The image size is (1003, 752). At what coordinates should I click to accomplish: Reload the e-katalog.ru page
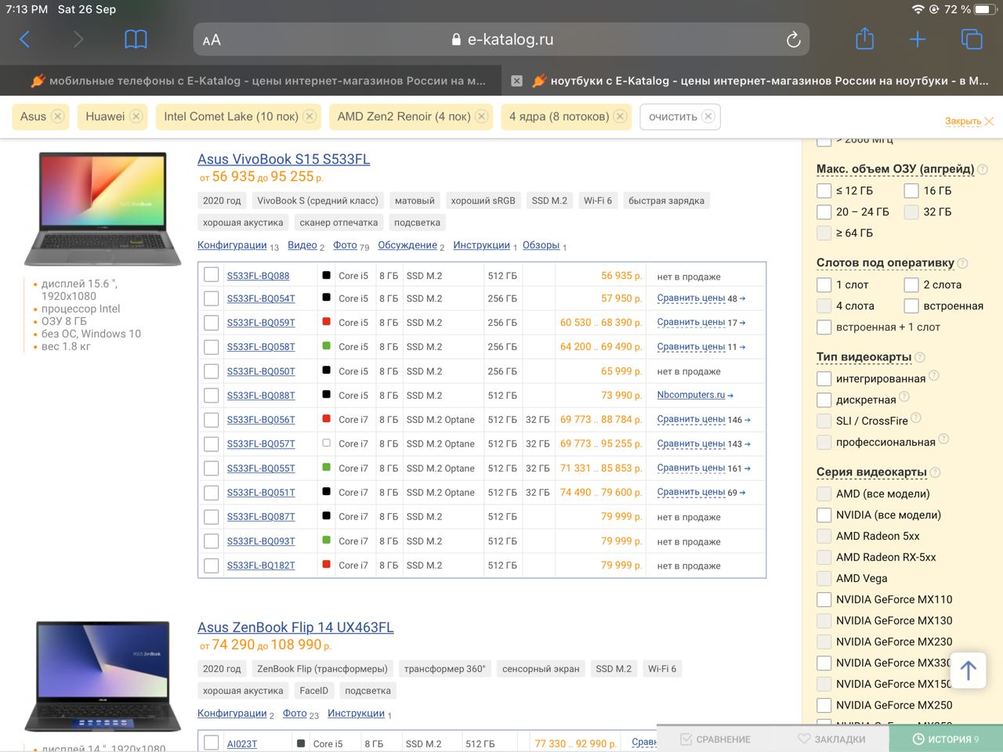point(793,40)
